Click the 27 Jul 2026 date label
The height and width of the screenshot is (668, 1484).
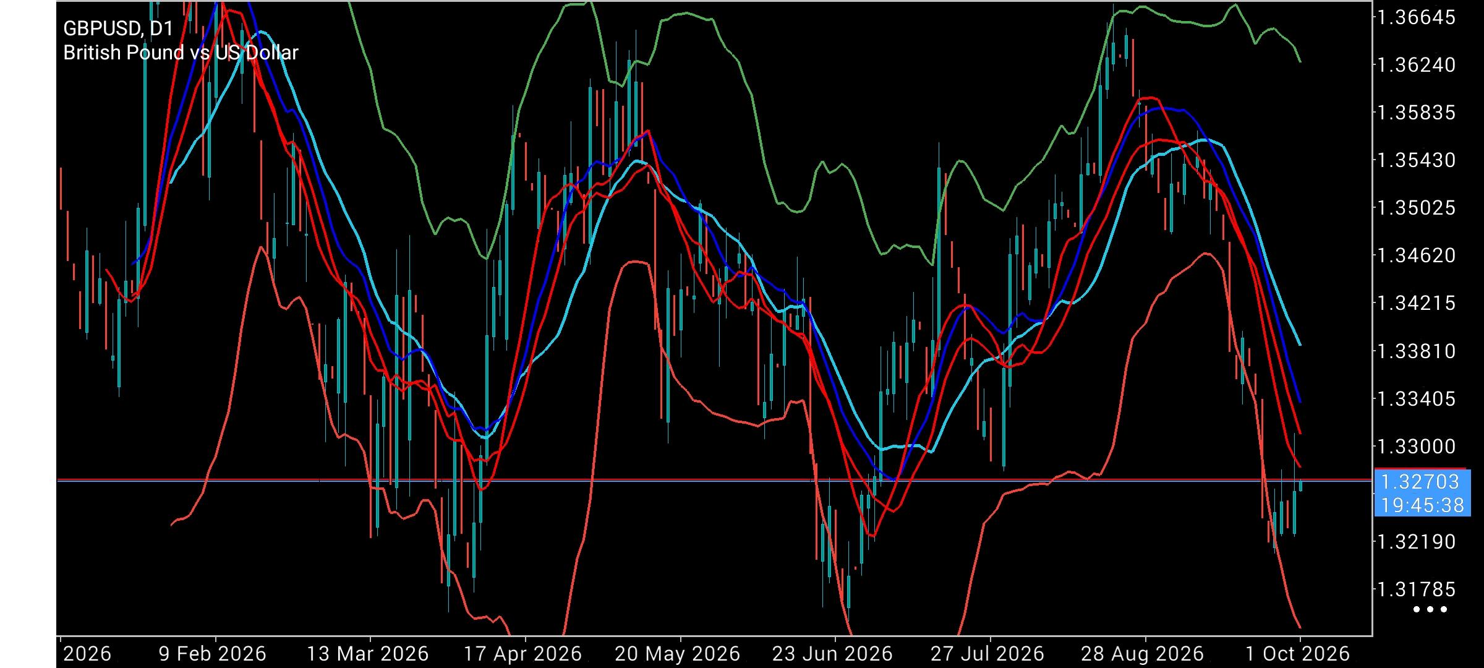(x=987, y=654)
